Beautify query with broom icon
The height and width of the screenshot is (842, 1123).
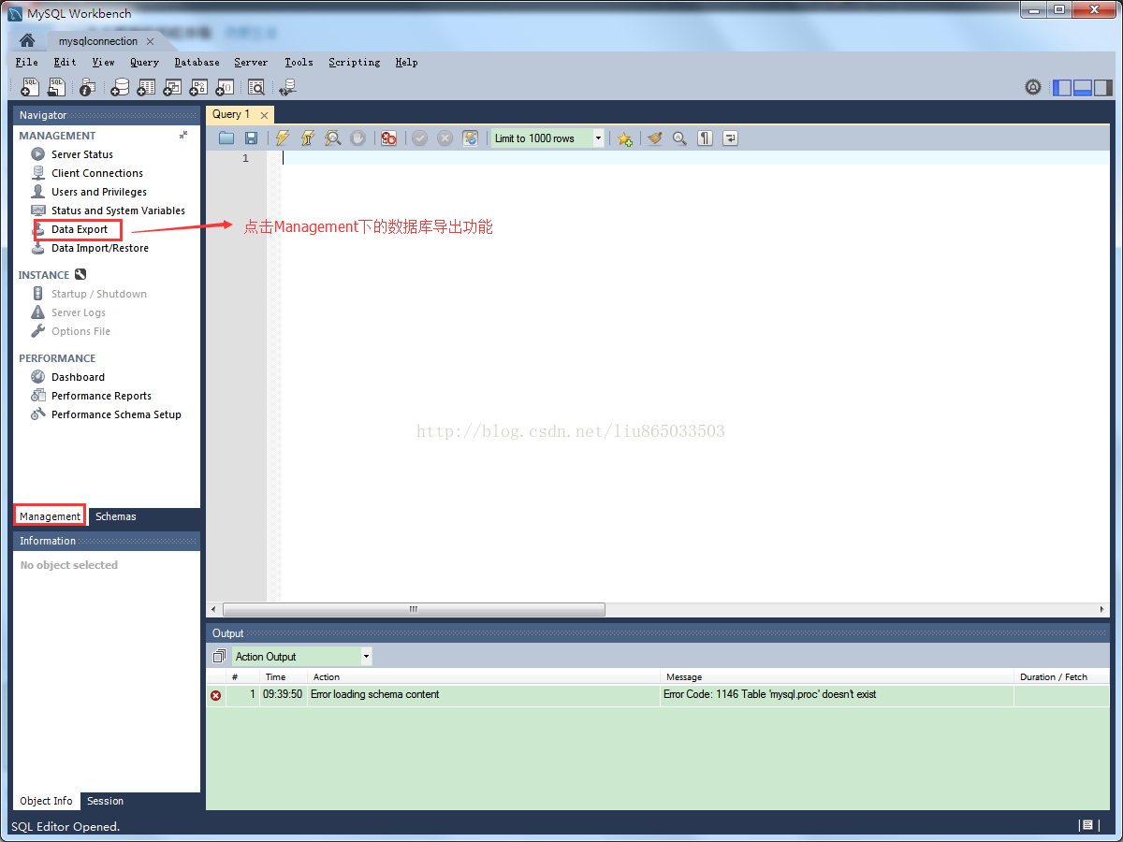click(655, 138)
